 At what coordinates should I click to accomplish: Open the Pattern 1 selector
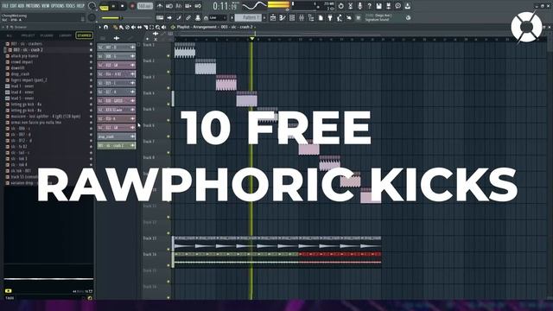(248, 17)
